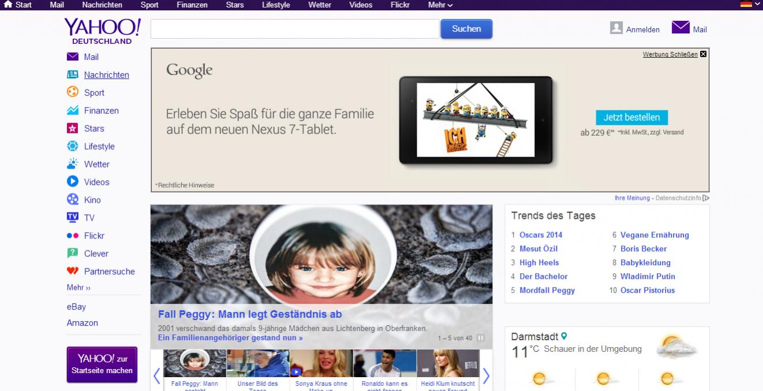The width and height of the screenshot is (763, 391).
Task: Open the Fall Peggy headline link
Action: click(x=250, y=314)
